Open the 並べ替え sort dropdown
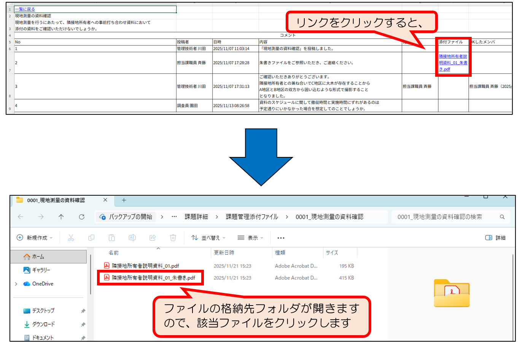This screenshot has width=520, height=342. tap(208, 238)
